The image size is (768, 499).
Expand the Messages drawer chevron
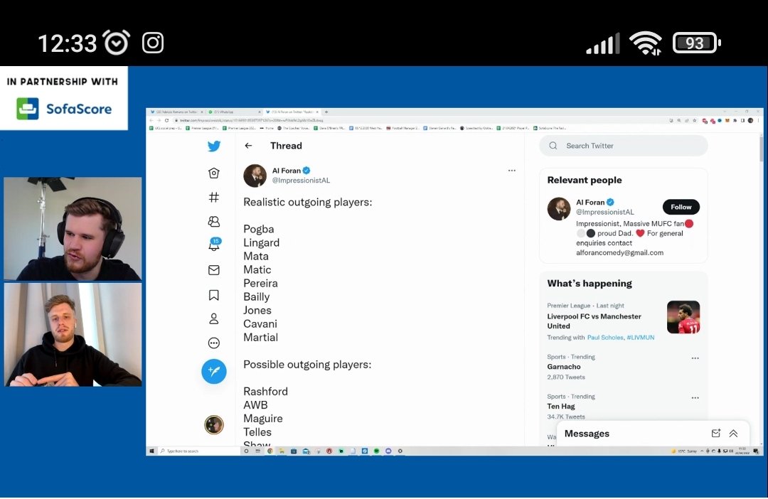733,433
